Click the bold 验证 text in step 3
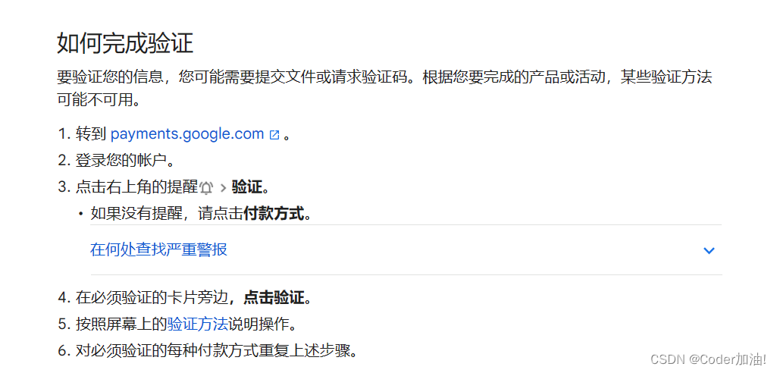777x373 pixels. 247,187
